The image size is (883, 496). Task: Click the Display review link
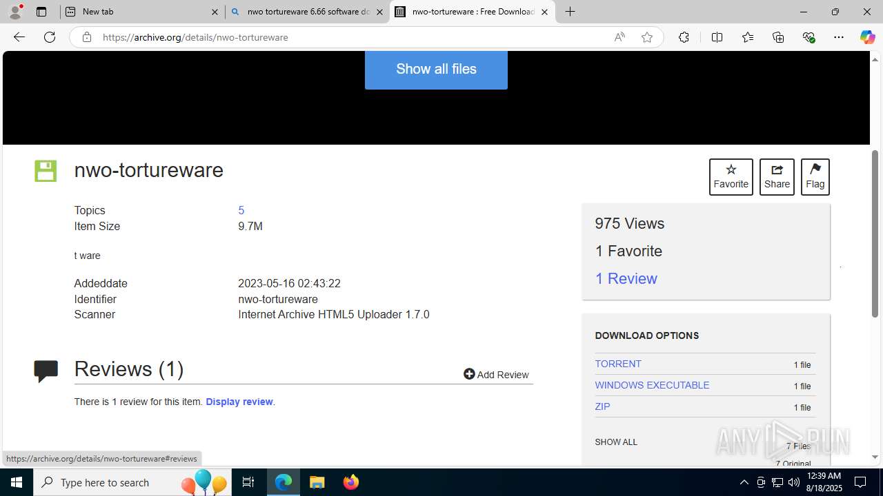pos(239,402)
